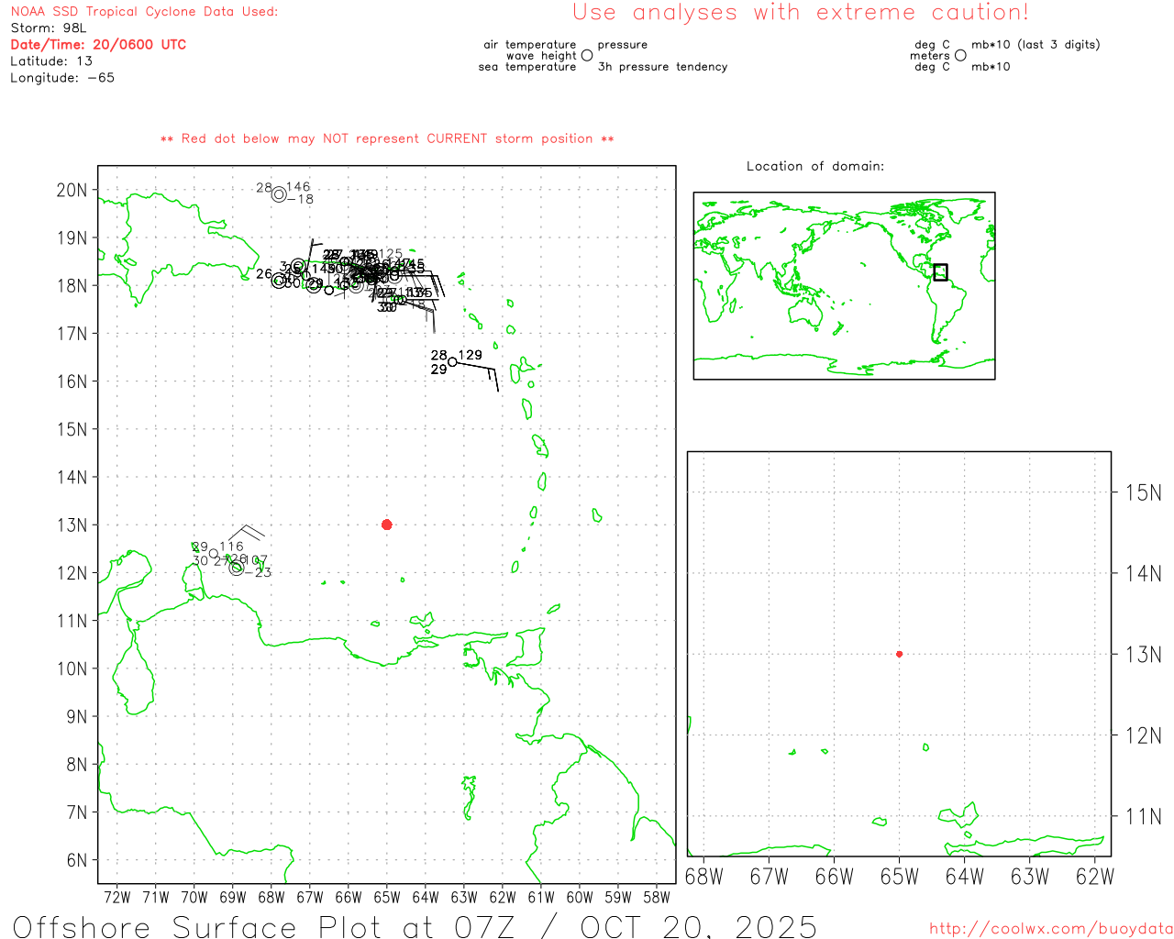The image size is (1174, 939).
Task: Click the Date/Time 20/0600 UTC text
Action: click(x=98, y=44)
